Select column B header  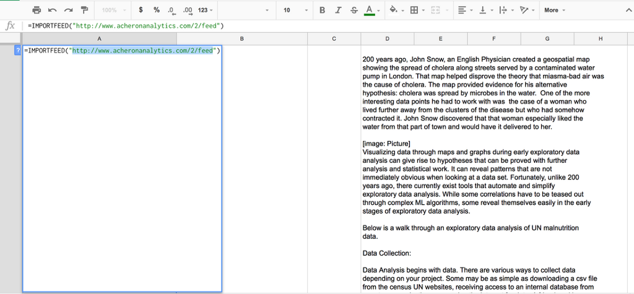241,38
